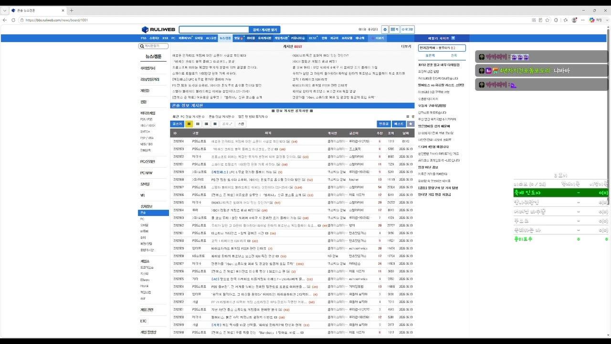Click the RULIWEB logo
The width and height of the screenshot is (611, 344).
[158, 30]
